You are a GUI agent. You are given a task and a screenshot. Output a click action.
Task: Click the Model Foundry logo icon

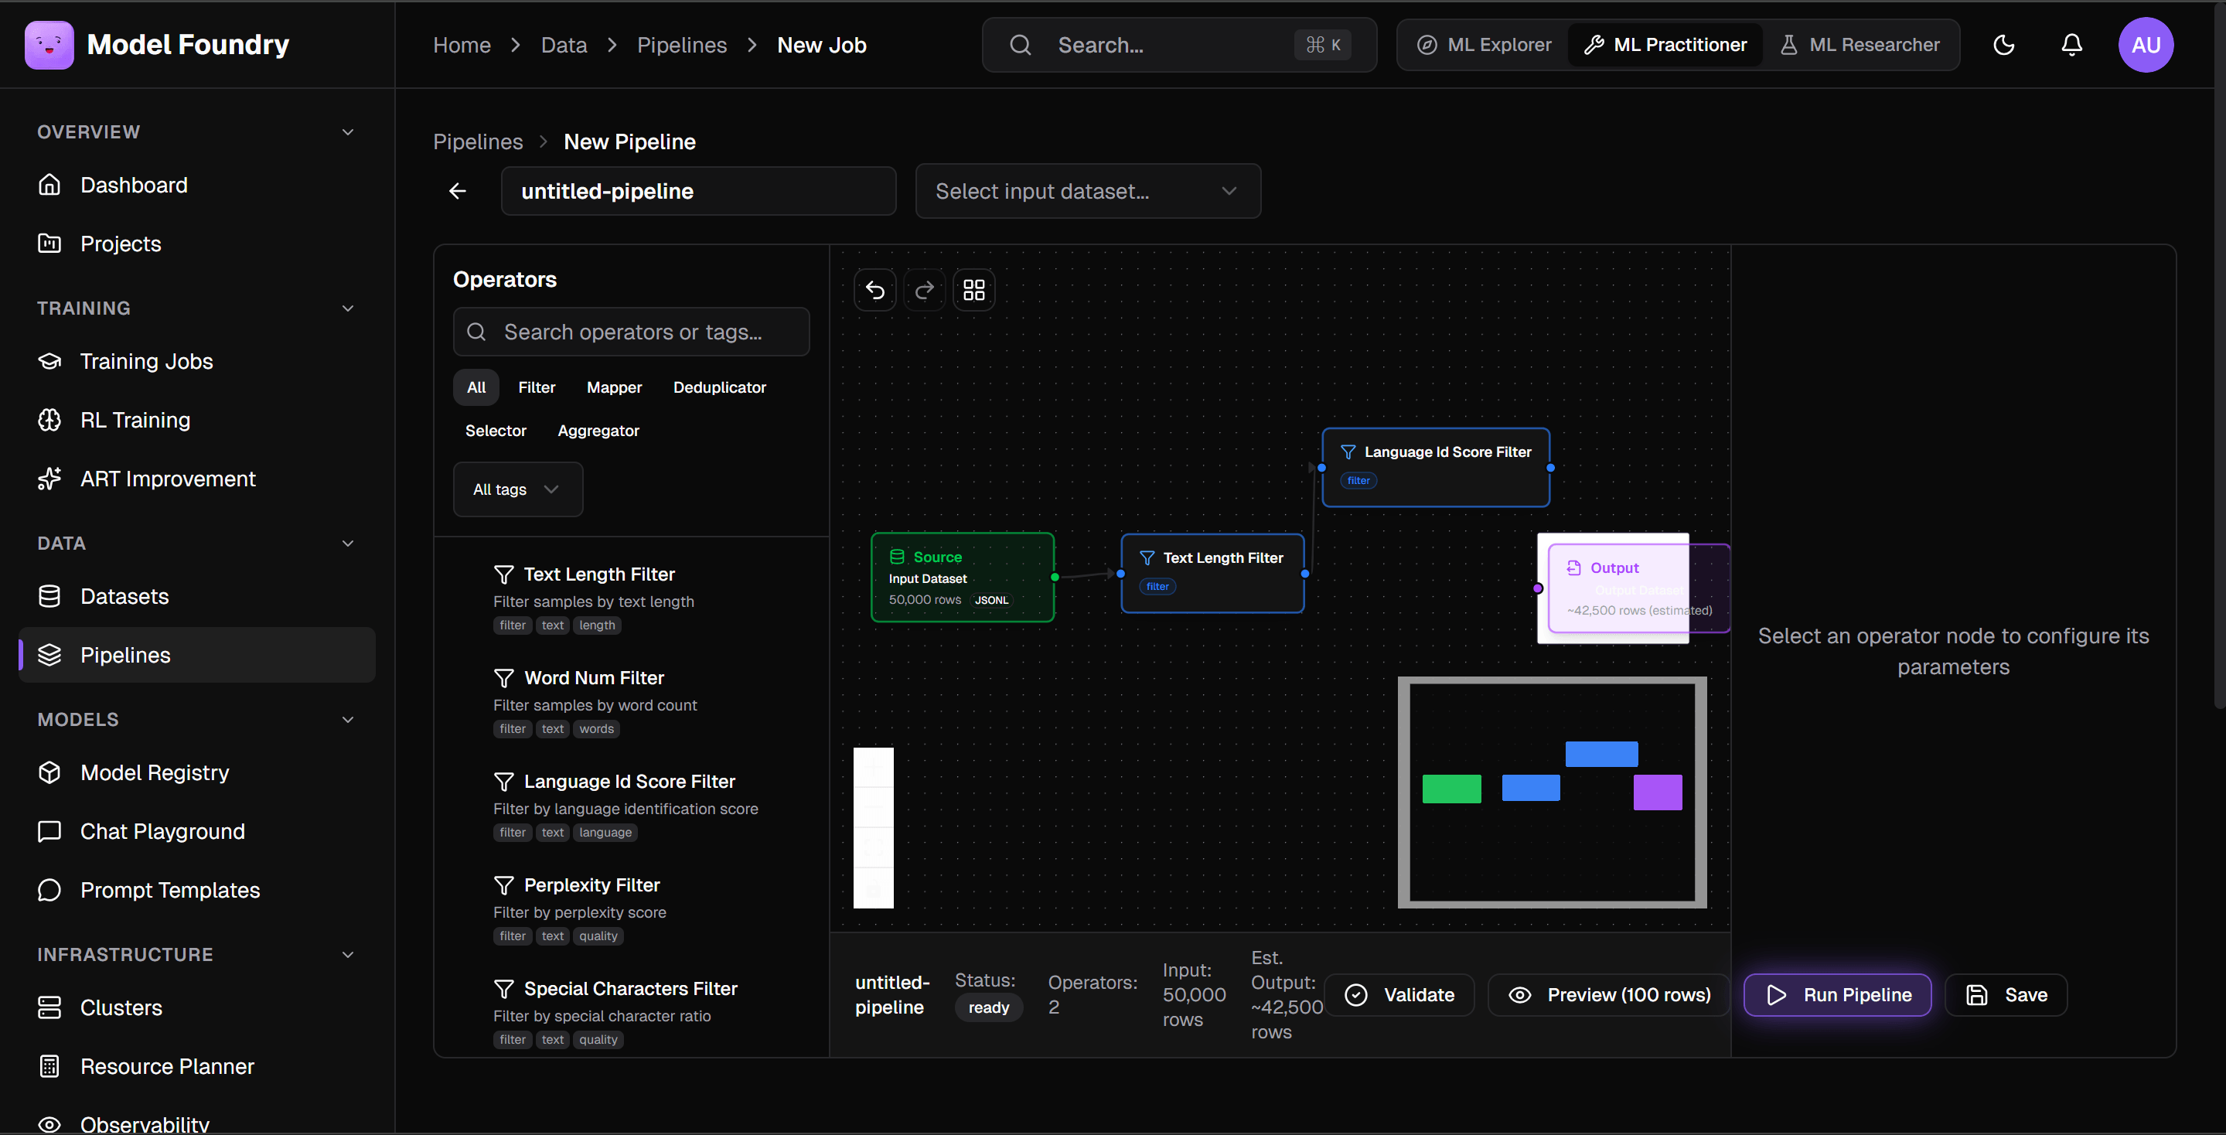[x=49, y=45]
